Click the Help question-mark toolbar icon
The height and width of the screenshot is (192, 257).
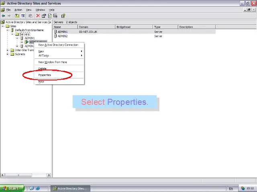[63, 16]
